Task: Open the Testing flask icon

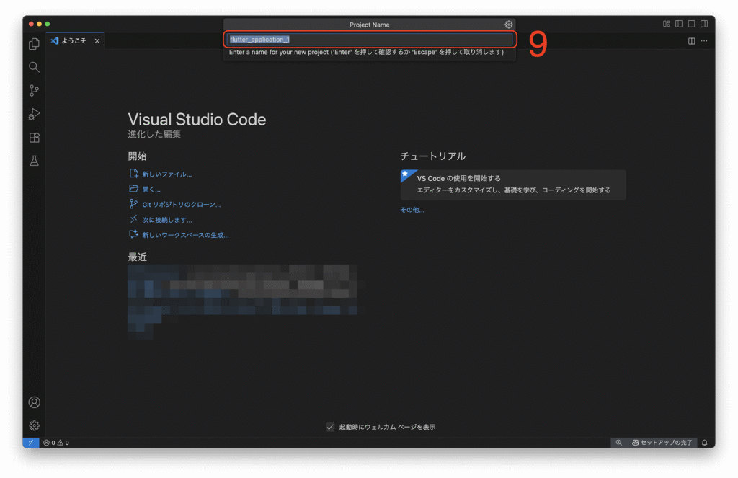Action: click(34, 161)
